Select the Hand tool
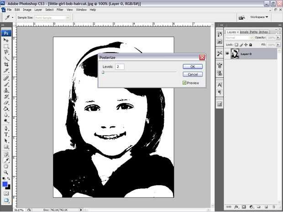The image size is (283, 212). pos(6,166)
